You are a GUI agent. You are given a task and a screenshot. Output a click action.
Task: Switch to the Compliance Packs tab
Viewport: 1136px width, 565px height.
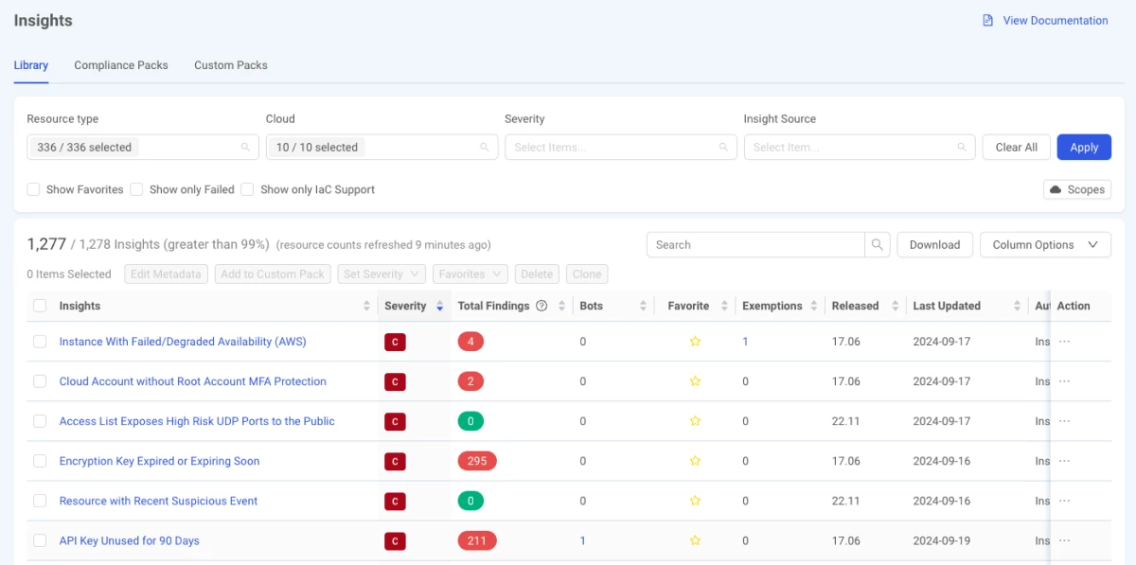click(121, 65)
